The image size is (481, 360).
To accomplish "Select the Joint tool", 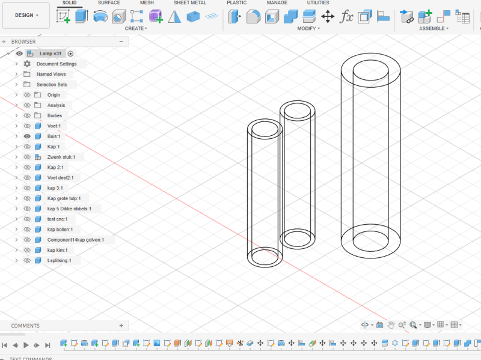I will click(x=444, y=16).
